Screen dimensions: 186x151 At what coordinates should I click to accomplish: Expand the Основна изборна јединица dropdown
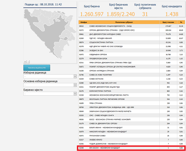[x=49, y=85]
